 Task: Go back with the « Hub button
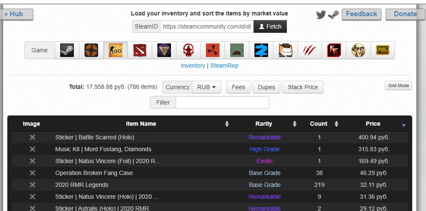click(17, 14)
